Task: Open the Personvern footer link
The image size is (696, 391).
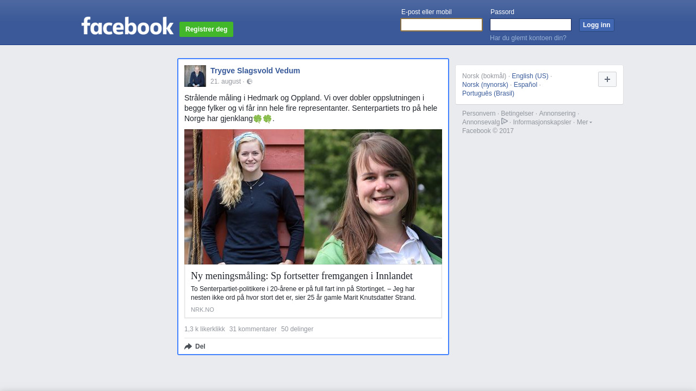Action: point(478,113)
